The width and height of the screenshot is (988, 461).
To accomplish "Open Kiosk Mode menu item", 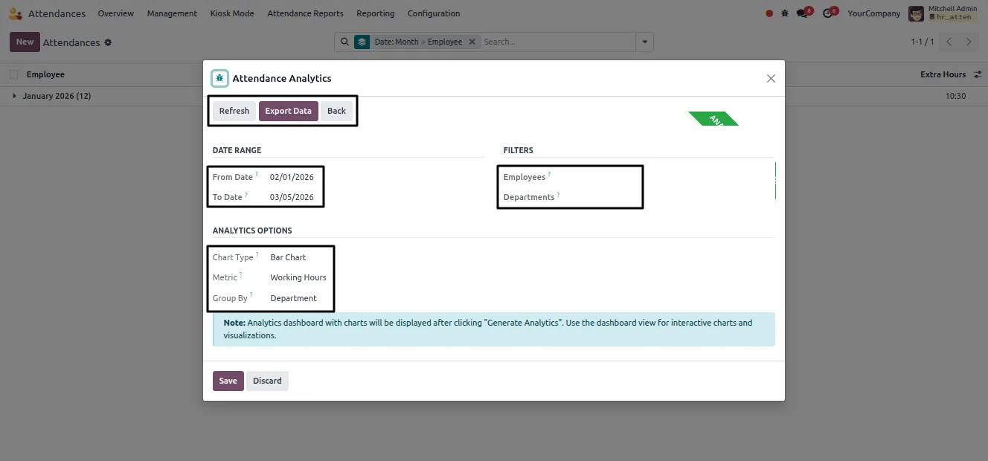I will tap(232, 13).
